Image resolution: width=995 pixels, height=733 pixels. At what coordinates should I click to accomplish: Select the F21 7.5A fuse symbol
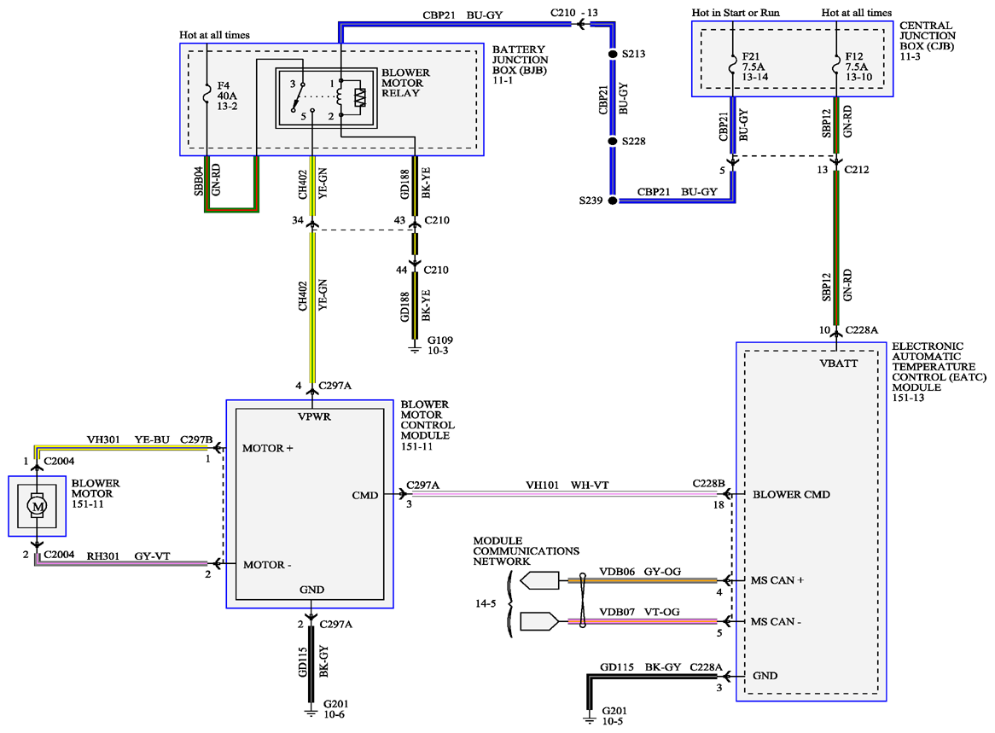[733, 65]
